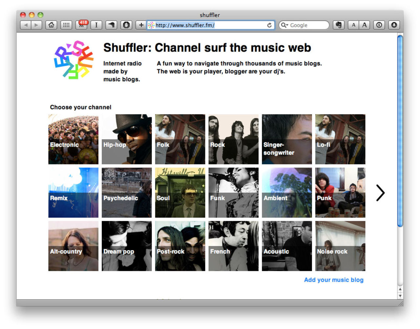
Task: Expand the Google search magnifier dropdown
Action: (x=284, y=25)
